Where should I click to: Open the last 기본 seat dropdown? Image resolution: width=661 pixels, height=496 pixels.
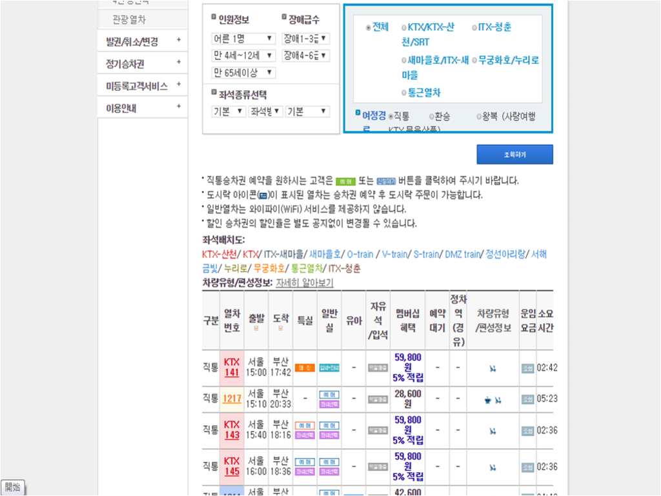(307, 112)
